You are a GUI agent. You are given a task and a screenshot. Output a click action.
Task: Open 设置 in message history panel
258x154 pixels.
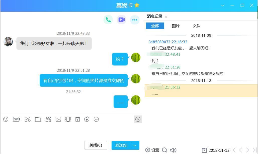pyautogui.click(x=152, y=150)
